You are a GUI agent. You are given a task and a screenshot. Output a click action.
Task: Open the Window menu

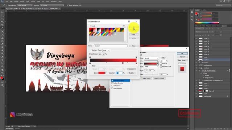pos(54,1)
